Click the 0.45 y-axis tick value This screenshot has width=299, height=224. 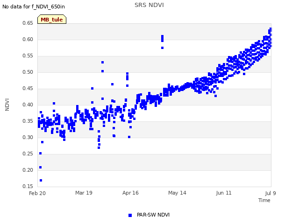28,88
